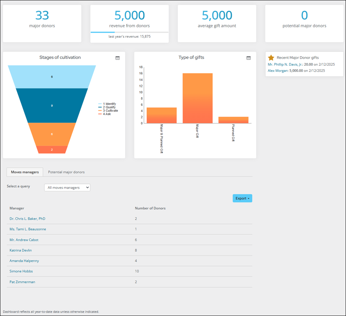
Task: Switch to the Moves managers tab
Action: click(x=25, y=172)
